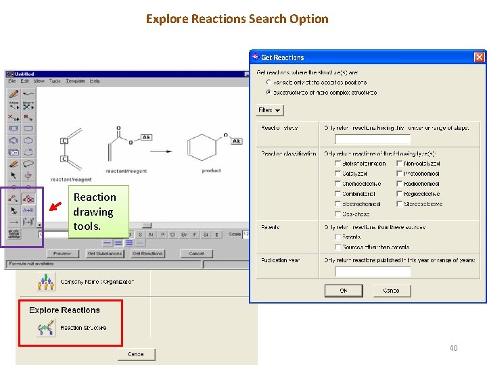The image size is (487, 365).
Task: Click Cancel in Get Reactions dialog
Action: pyautogui.click(x=392, y=291)
